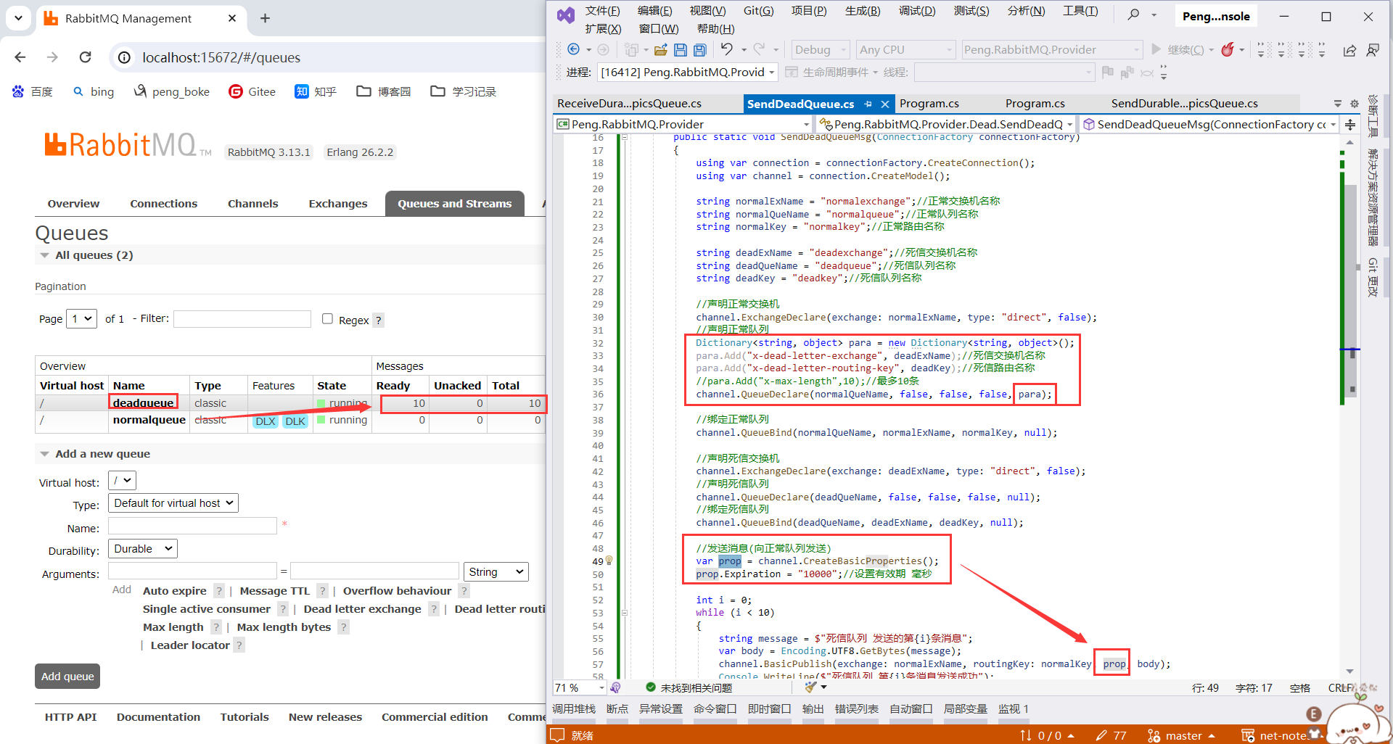
Task: Switch to ReceiveDura...picsQueue.cs tab
Action: point(629,104)
